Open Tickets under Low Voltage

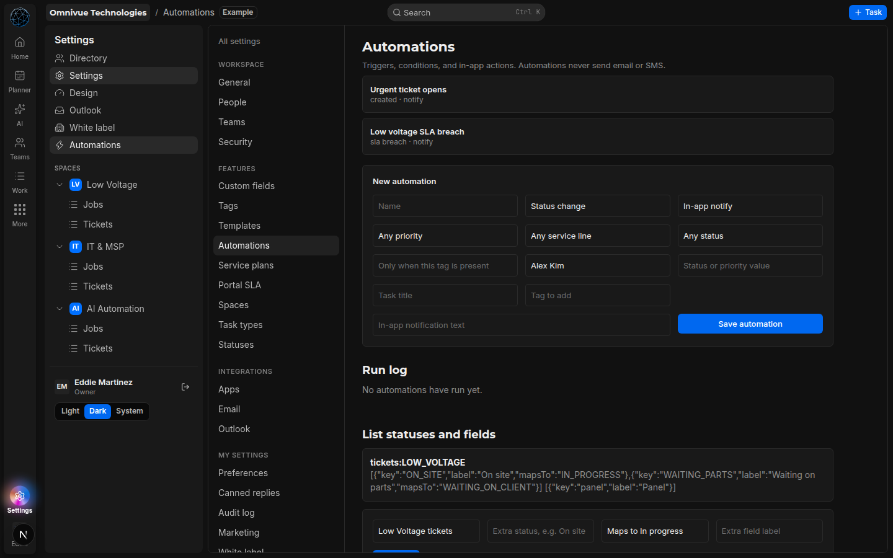(131, 224)
